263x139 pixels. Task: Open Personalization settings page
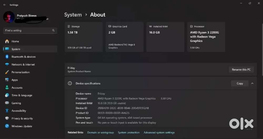tap(21, 72)
